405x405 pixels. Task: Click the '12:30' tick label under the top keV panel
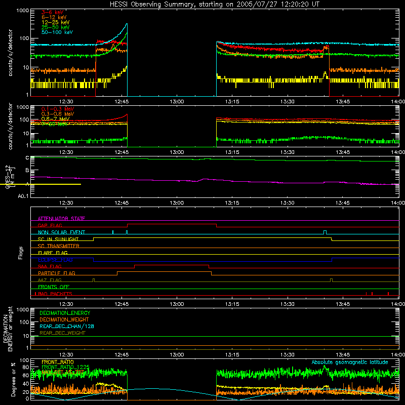coord(66,102)
